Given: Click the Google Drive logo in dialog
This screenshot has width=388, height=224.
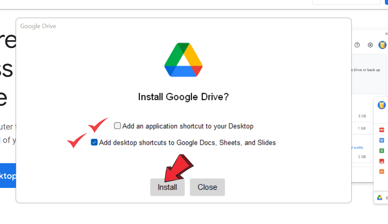Looking at the screenshot, I should point(183,59).
